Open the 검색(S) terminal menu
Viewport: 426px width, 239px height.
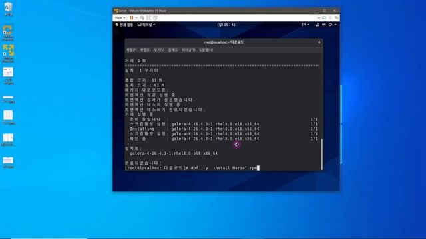point(173,50)
